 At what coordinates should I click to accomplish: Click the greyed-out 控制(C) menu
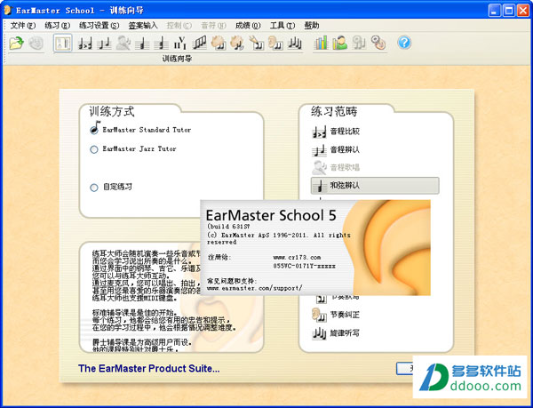[179, 26]
